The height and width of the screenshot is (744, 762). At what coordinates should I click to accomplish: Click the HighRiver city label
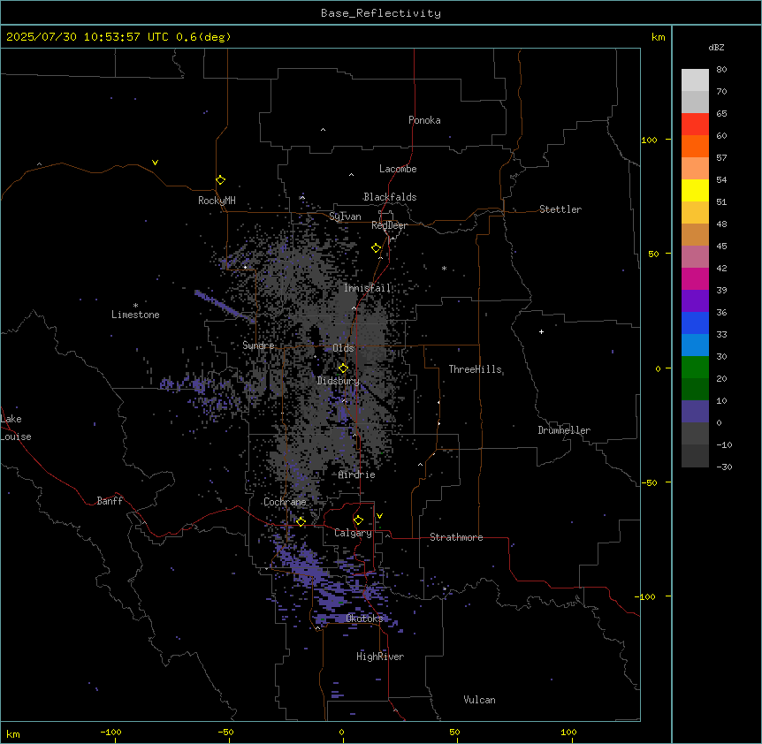pyautogui.click(x=380, y=657)
